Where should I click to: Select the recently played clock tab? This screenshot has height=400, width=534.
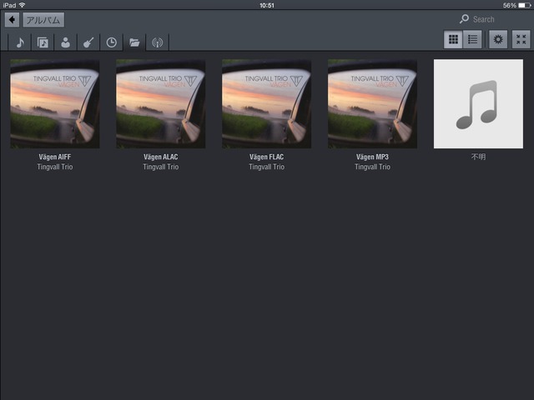[x=111, y=42]
